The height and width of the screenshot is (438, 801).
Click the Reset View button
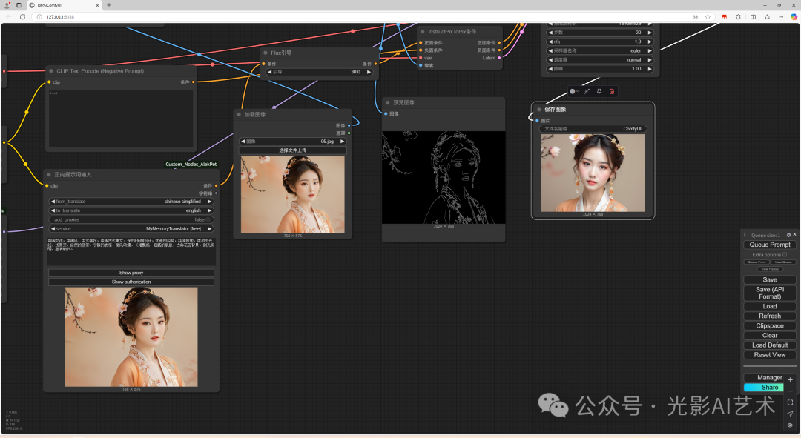(x=769, y=355)
